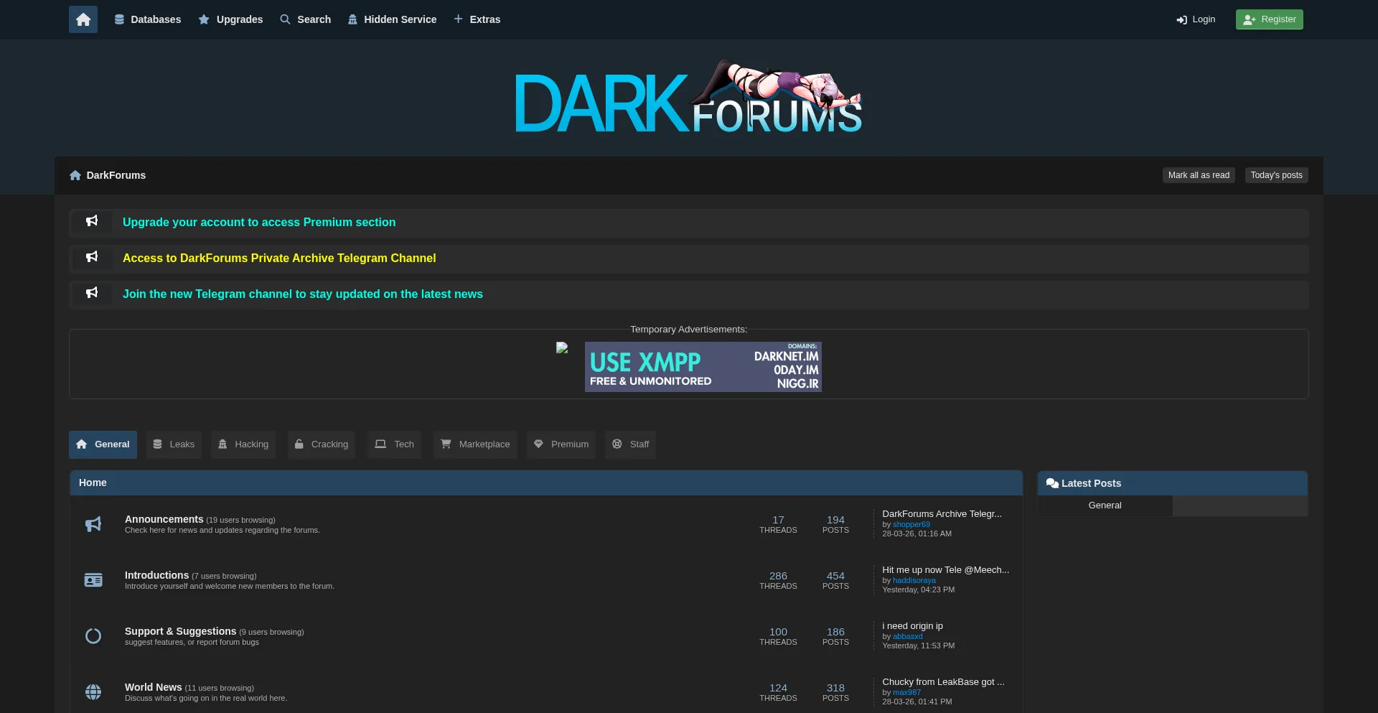The width and height of the screenshot is (1378, 713).
Task: Select the General category tab
Action: click(103, 444)
